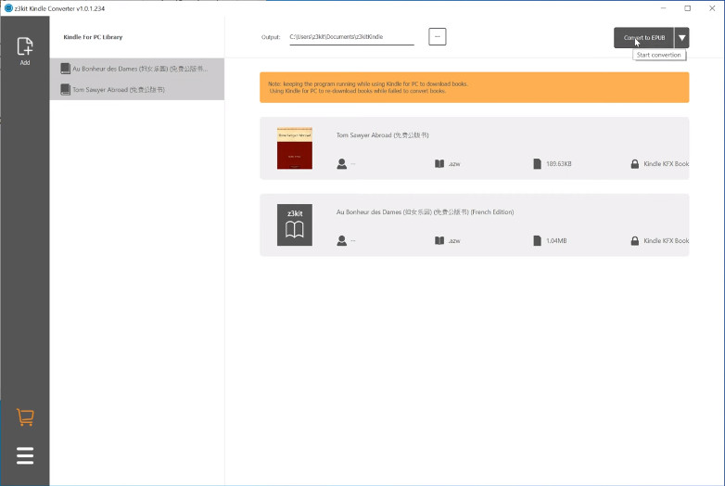Click .azw format text on Tom Sawyer card

tap(454, 163)
